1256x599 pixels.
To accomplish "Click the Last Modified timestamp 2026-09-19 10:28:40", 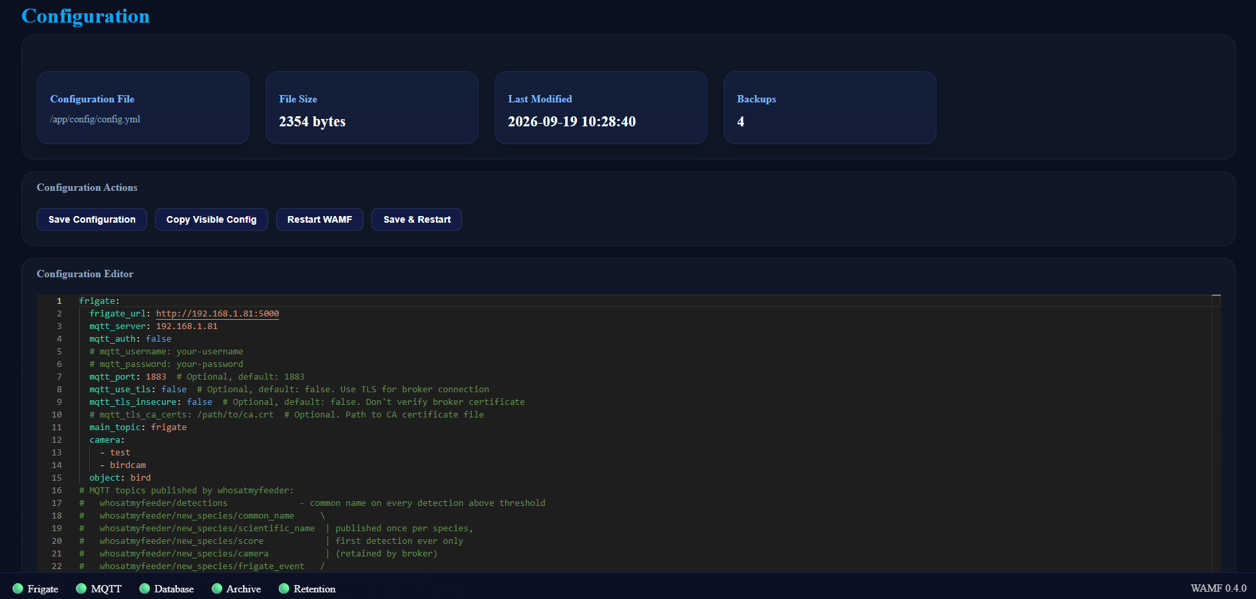I will pyautogui.click(x=572, y=122).
